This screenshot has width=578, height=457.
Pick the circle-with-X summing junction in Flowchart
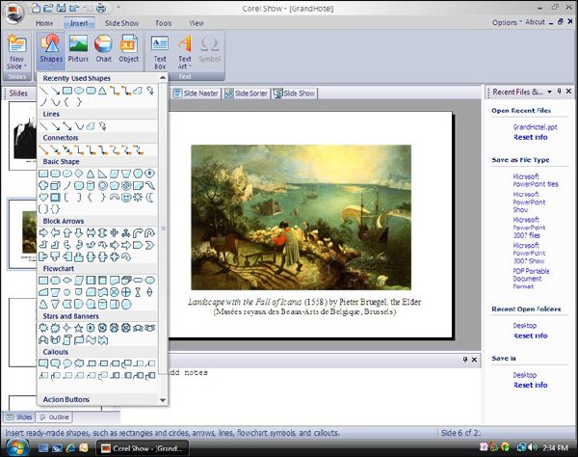[x=115, y=292]
